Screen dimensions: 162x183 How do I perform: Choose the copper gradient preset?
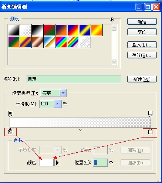(37, 42)
